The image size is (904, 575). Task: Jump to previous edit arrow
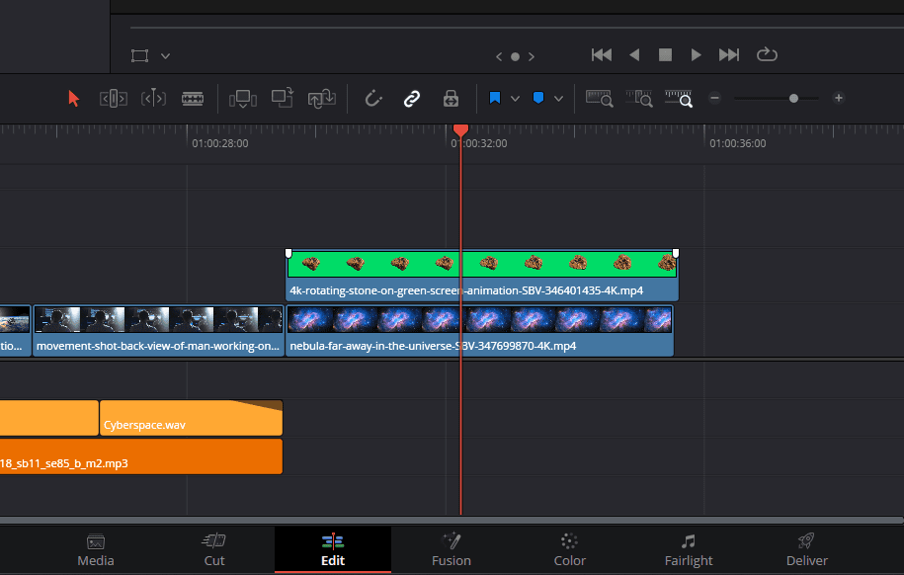[x=499, y=56]
